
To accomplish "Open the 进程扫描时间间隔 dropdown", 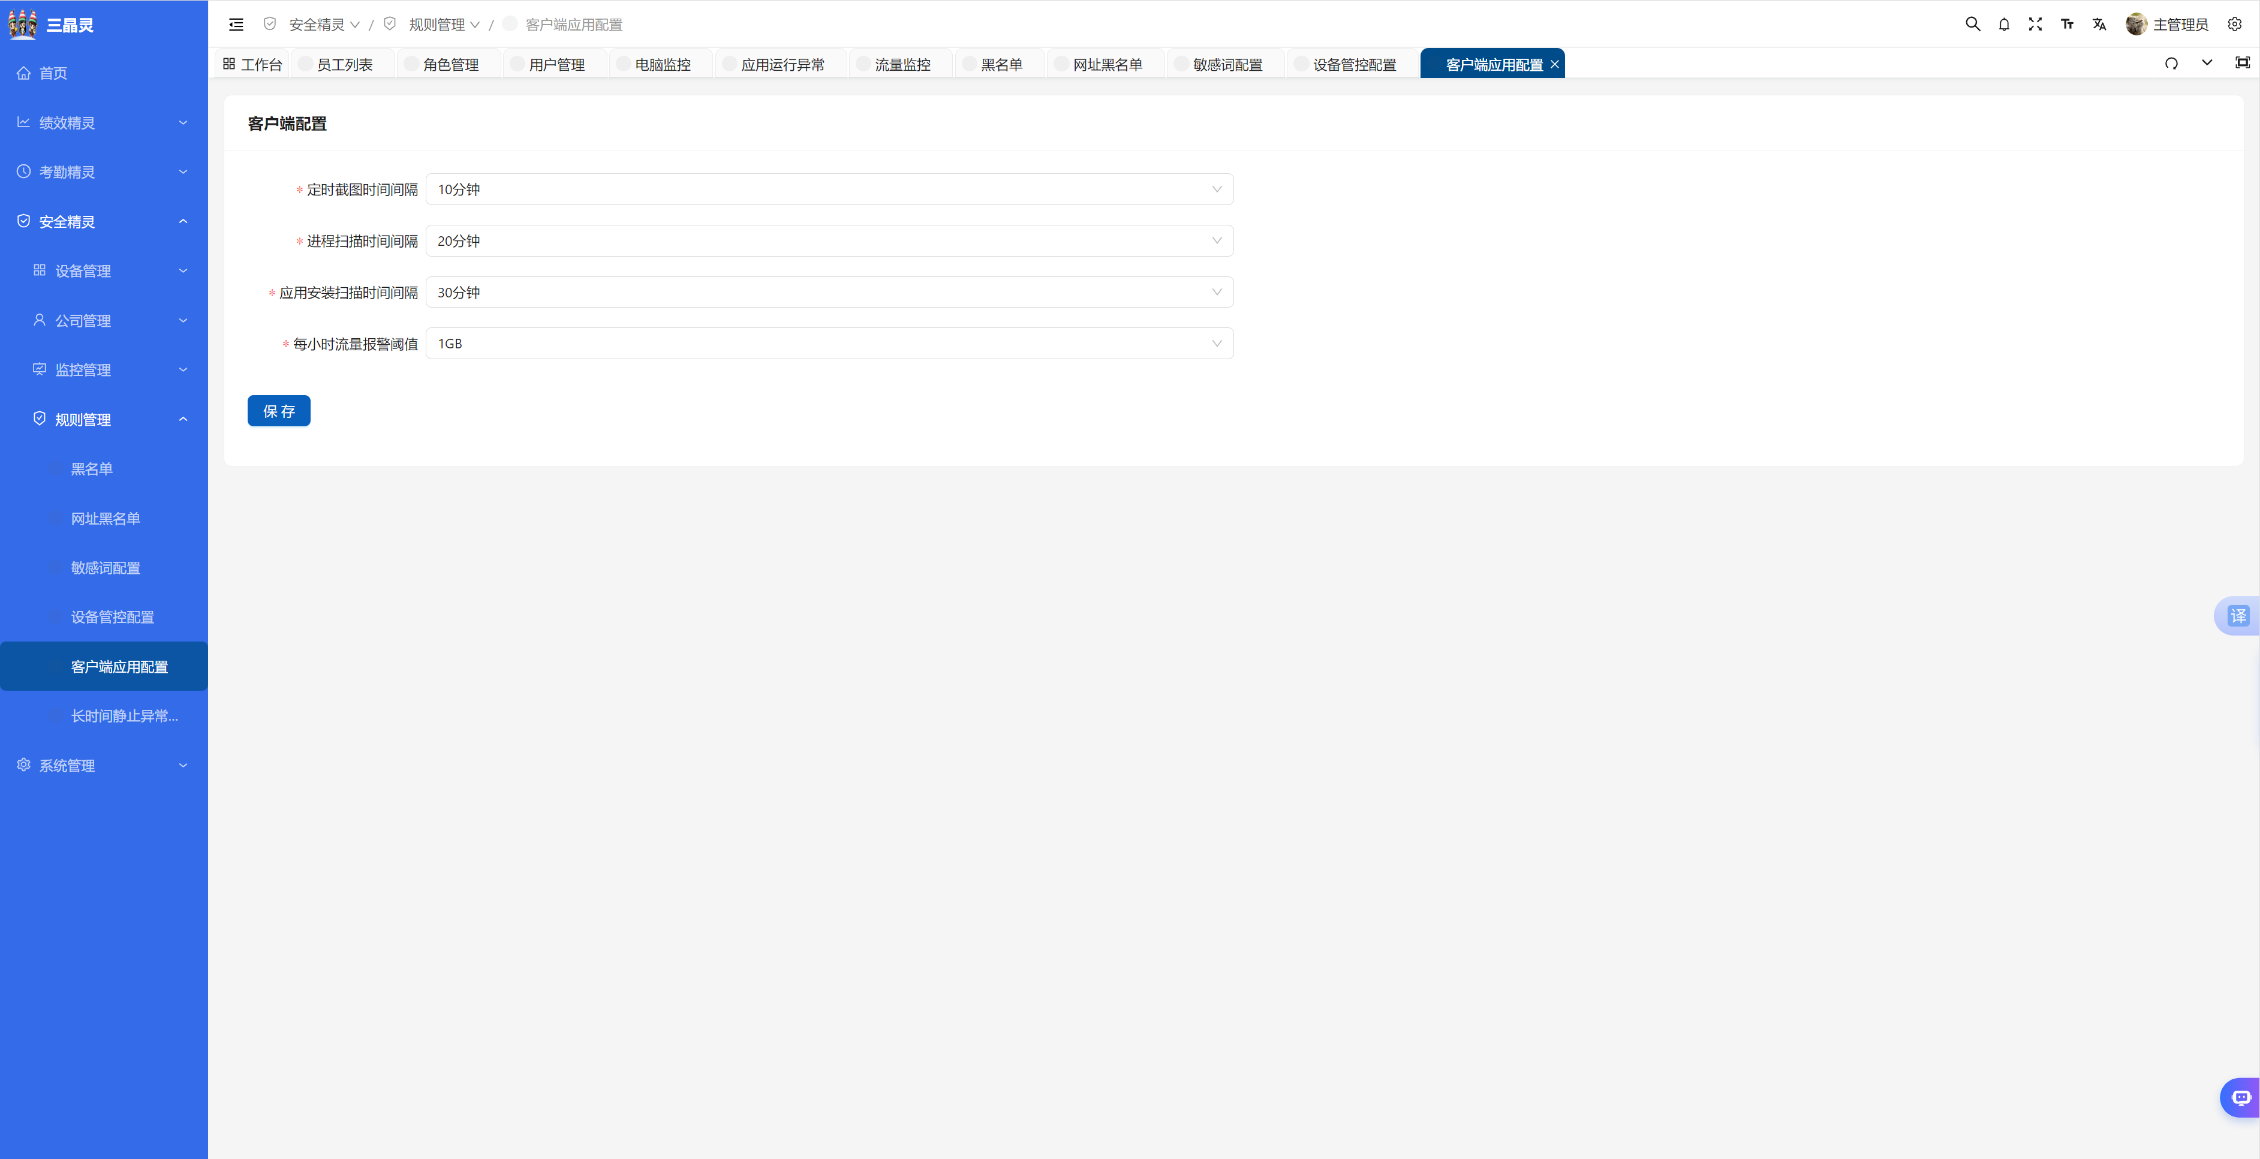I will click(829, 241).
